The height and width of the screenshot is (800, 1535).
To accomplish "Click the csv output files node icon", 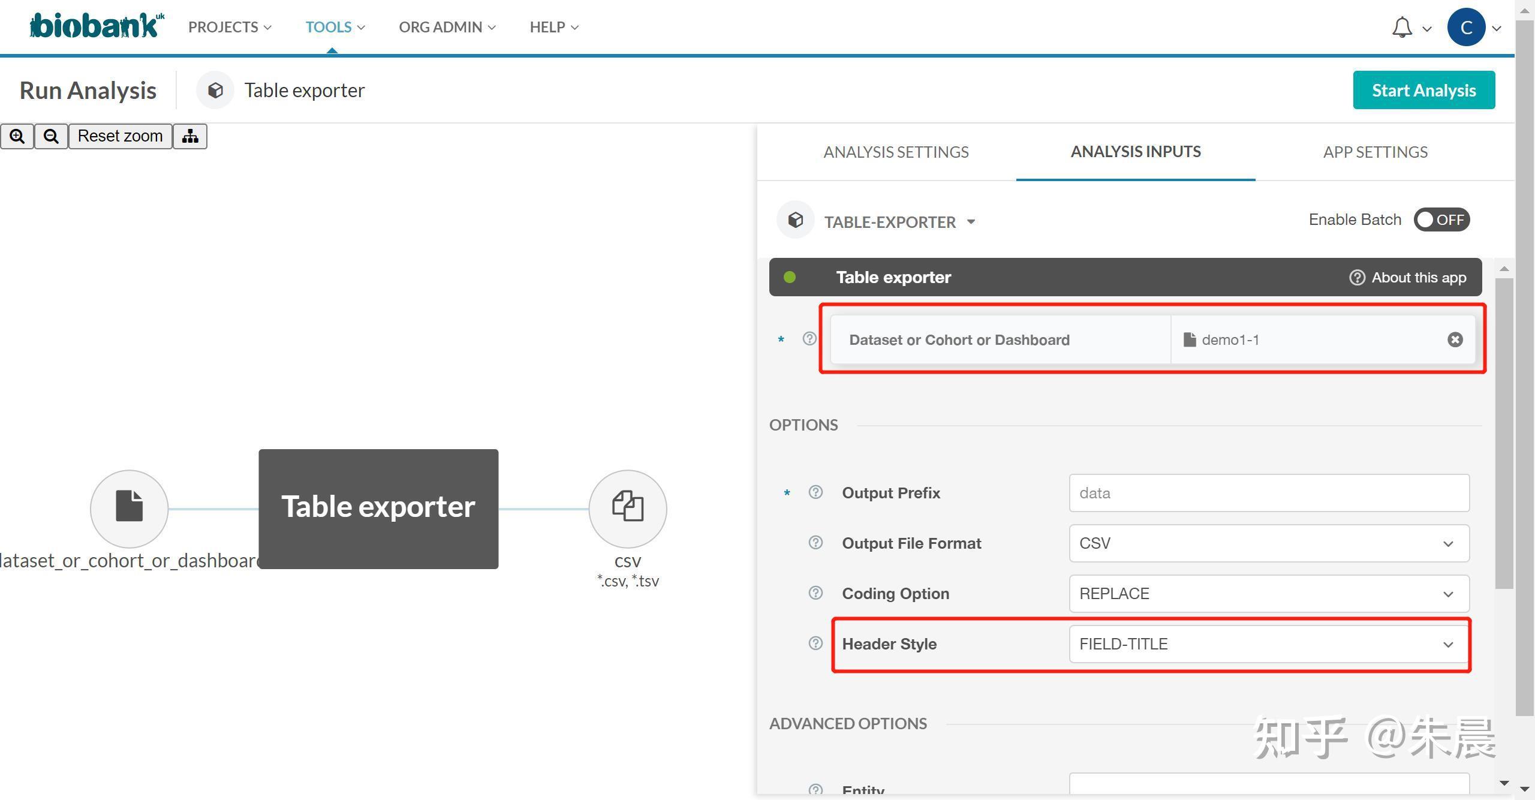I will (x=627, y=509).
